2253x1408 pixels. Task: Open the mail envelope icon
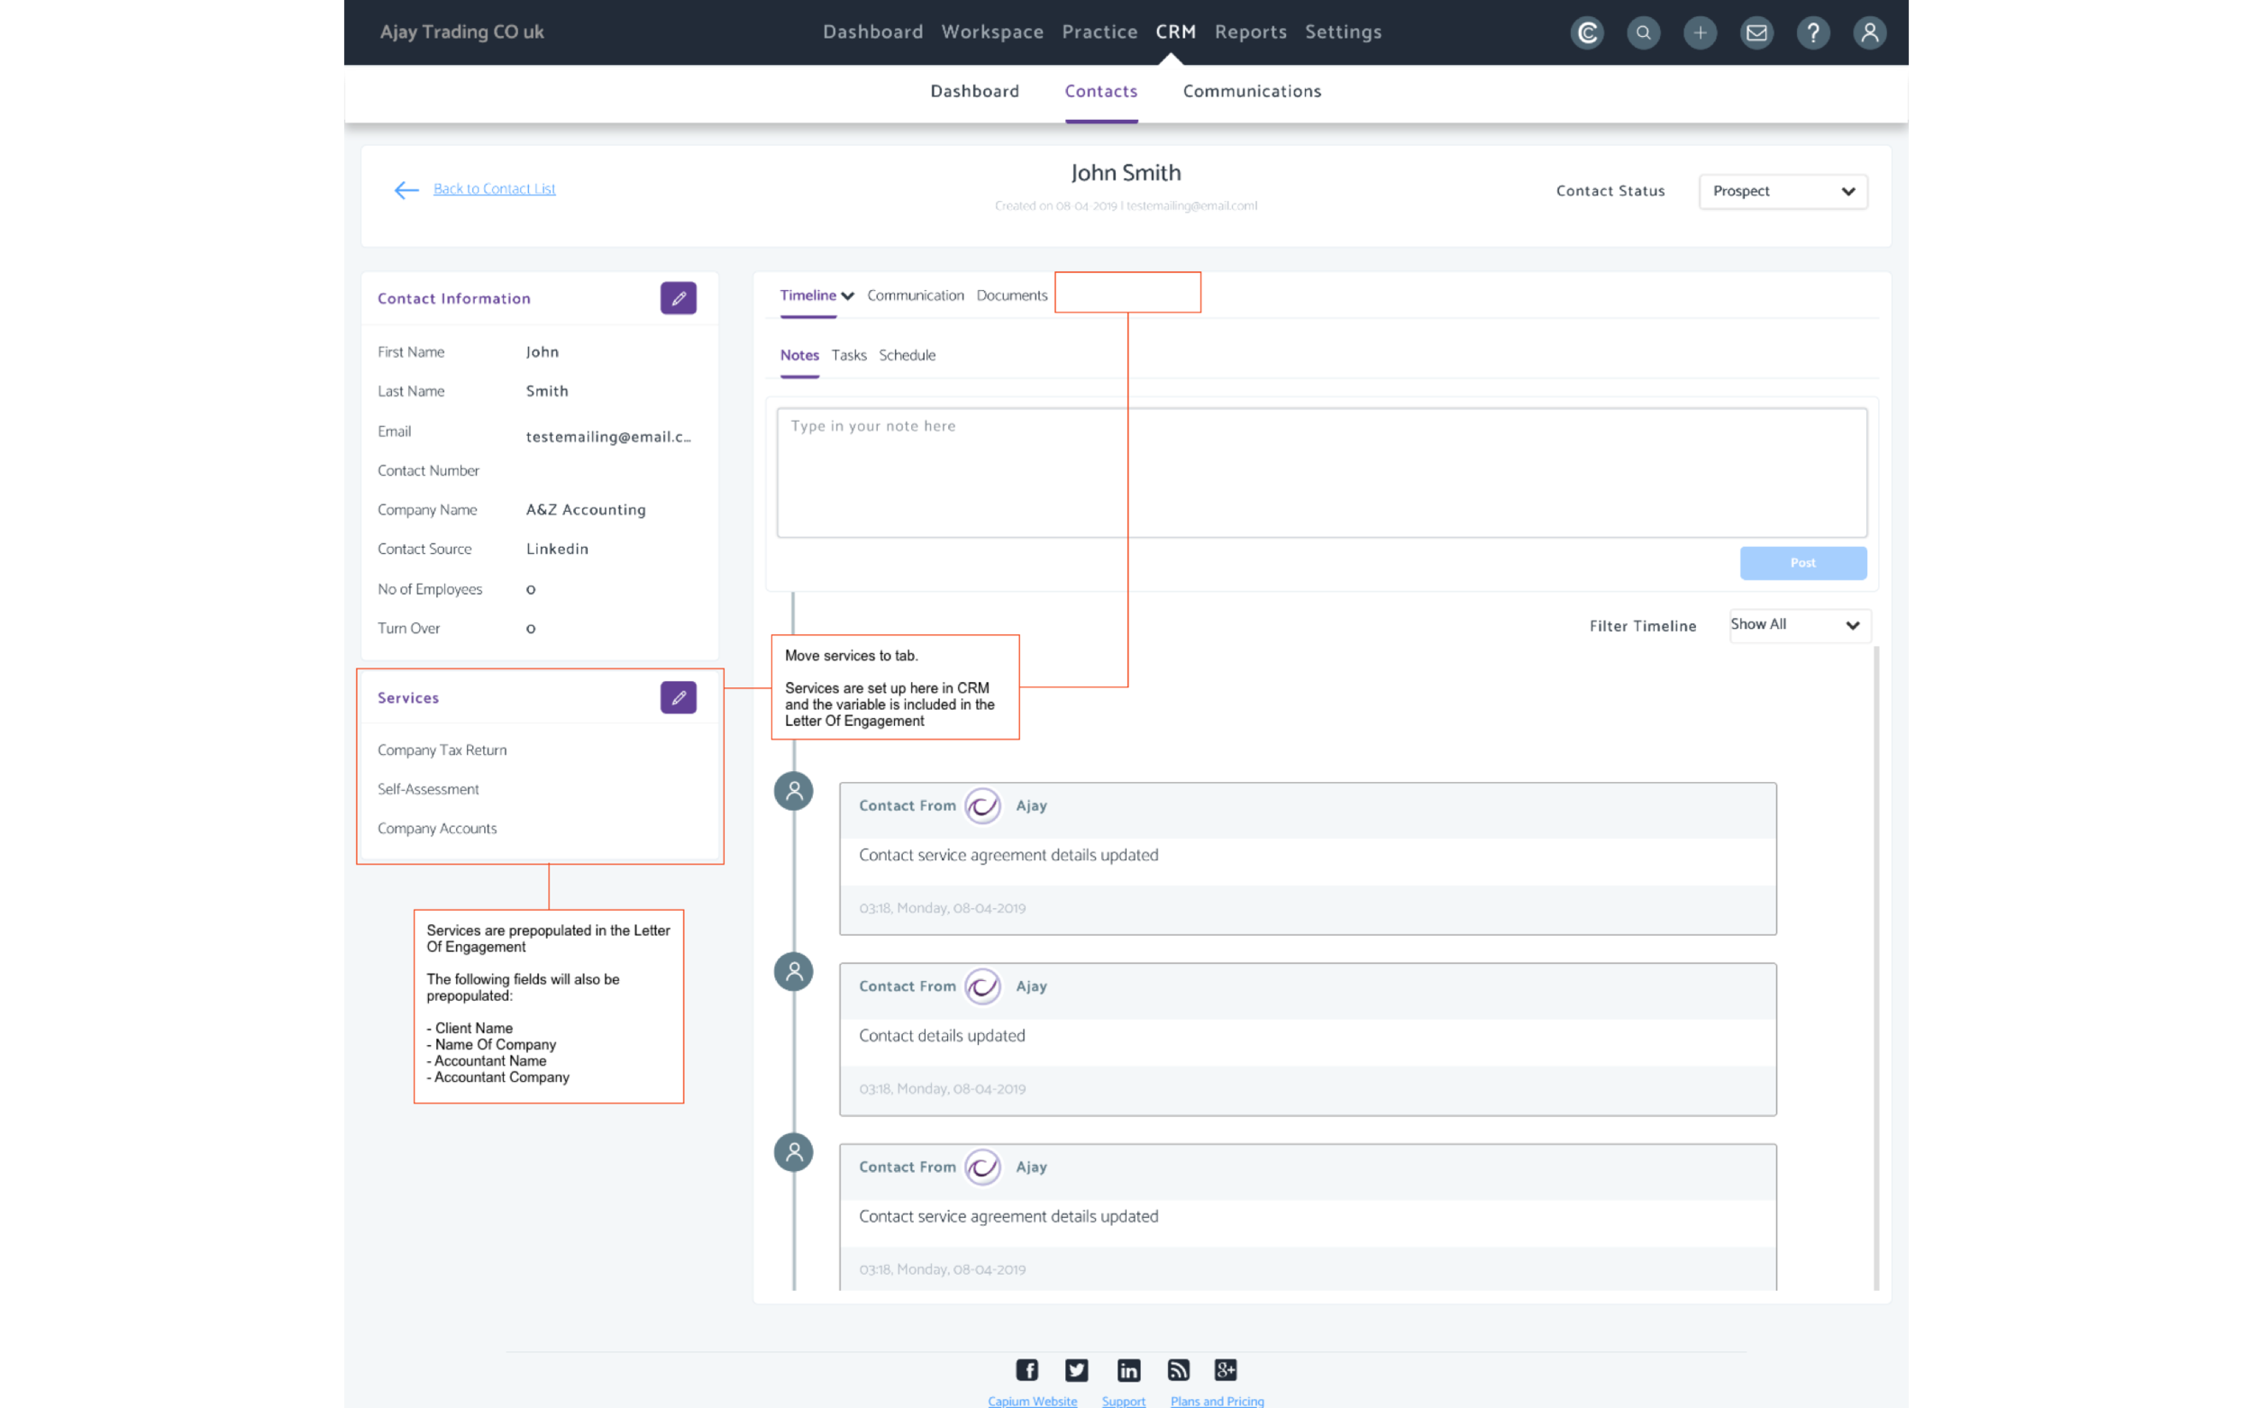pos(1756,32)
